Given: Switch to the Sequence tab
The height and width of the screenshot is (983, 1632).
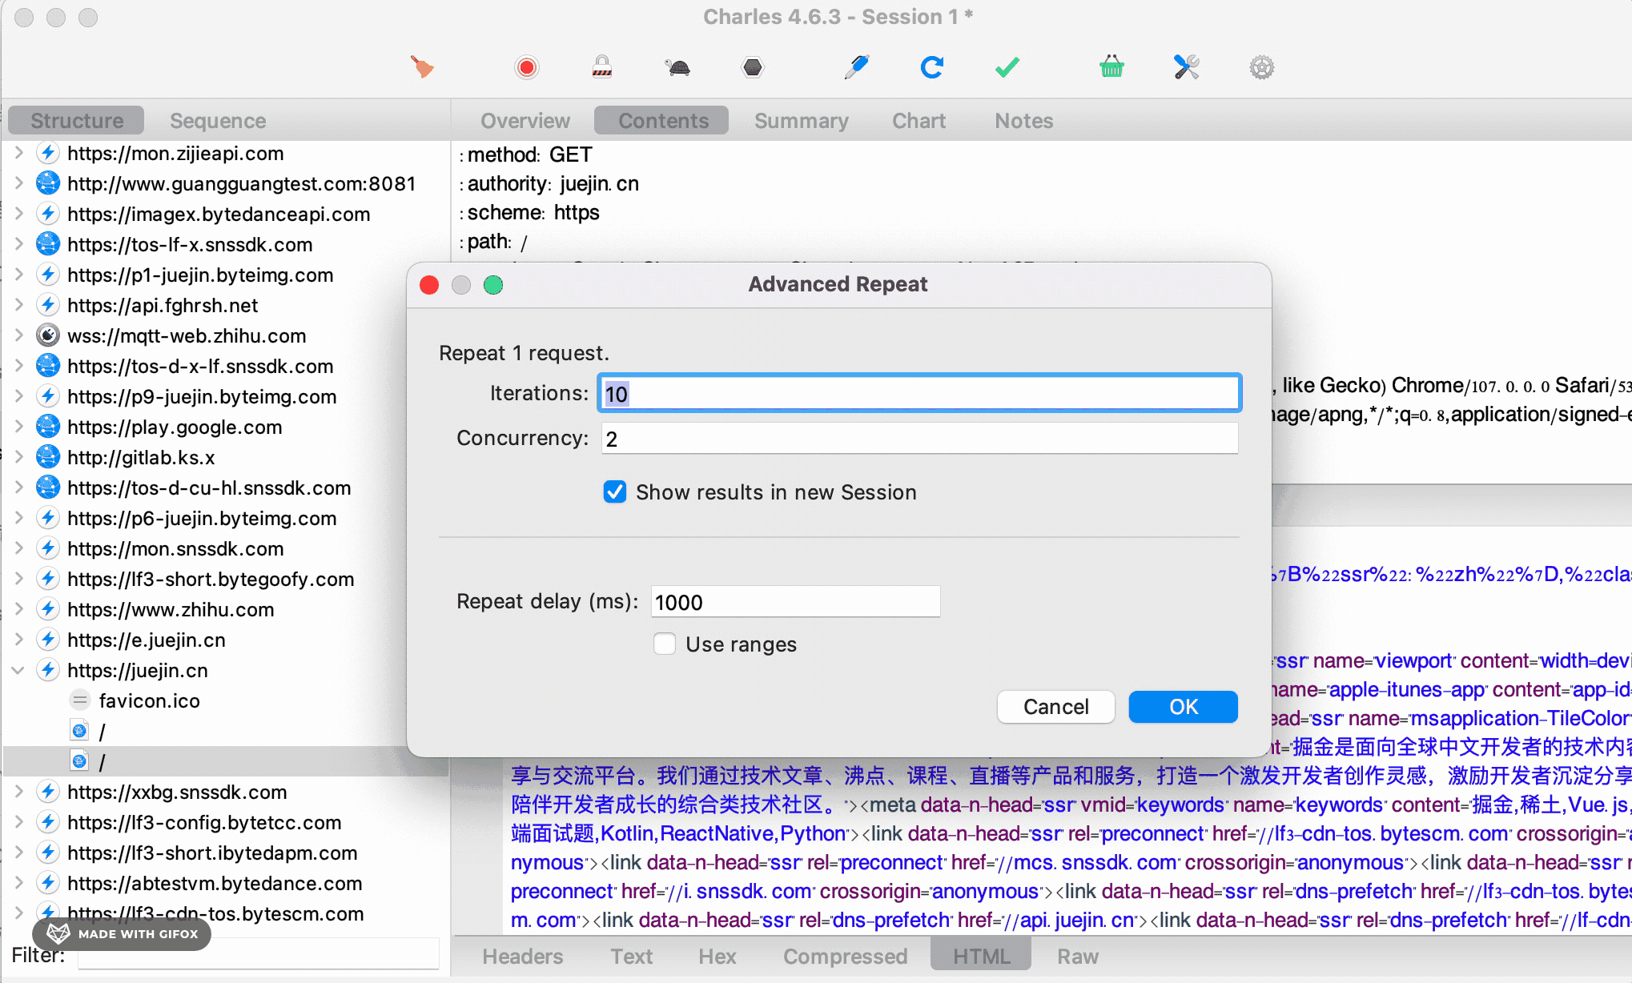Looking at the screenshot, I should 217,121.
